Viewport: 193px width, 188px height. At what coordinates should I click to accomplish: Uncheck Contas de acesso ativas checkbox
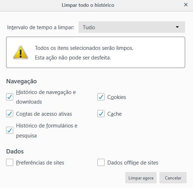point(10,114)
